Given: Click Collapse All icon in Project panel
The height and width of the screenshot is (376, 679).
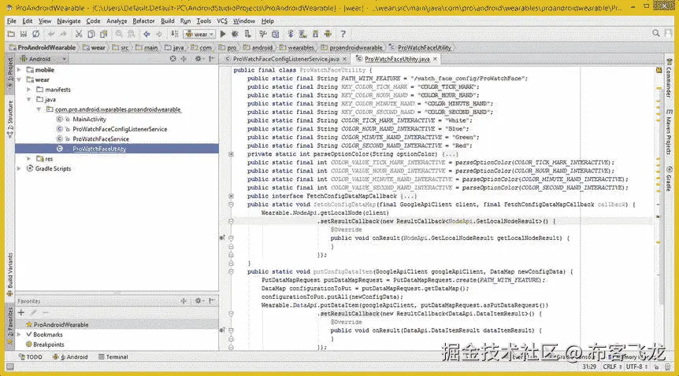Looking at the screenshot, I should tap(184, 59).
